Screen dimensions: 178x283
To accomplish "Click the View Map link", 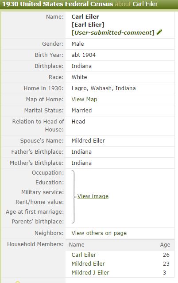I will [84, 99].
